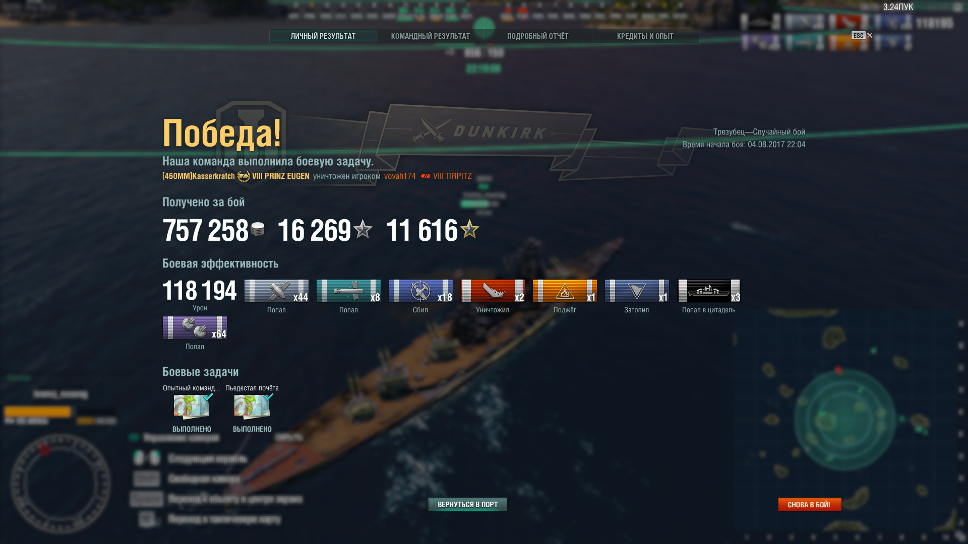The width and height of the screenshot is (968, 544).
Task: Switch to the Командный результат tab
Action: 430,36
